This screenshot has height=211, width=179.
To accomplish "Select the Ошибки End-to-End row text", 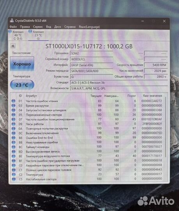I will (39, 138).
